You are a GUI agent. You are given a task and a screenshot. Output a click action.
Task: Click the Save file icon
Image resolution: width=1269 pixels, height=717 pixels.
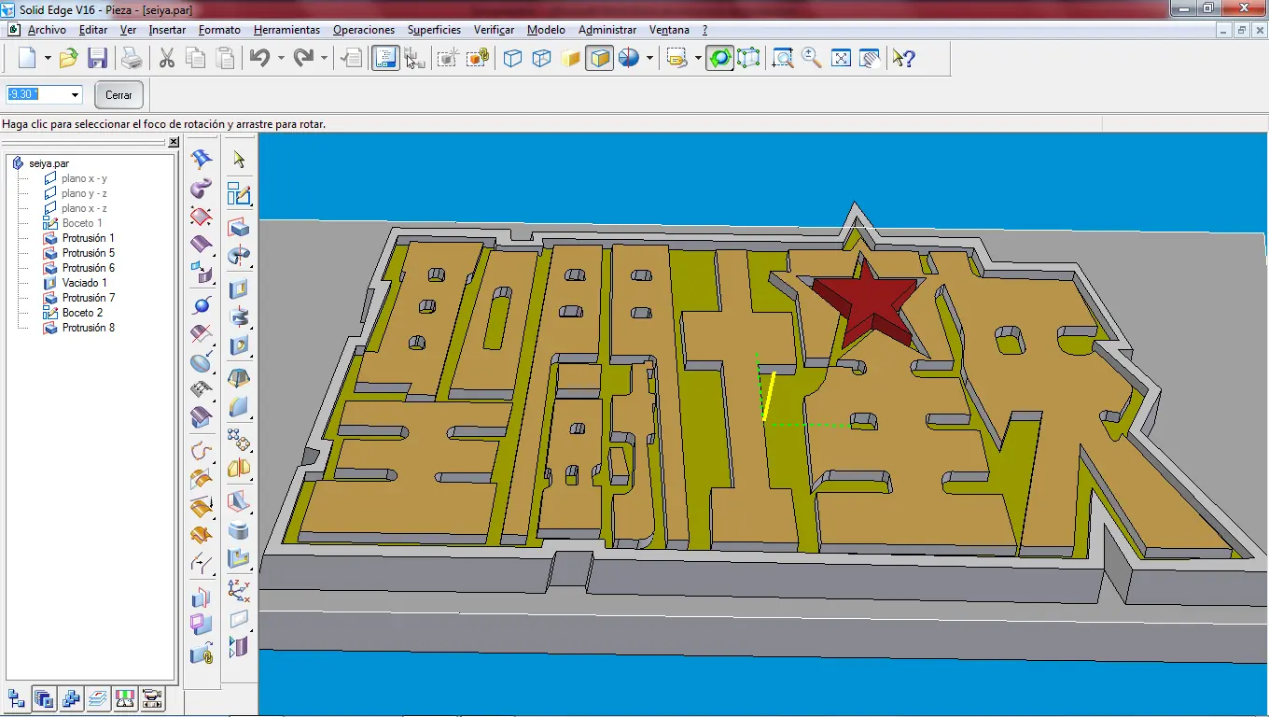(x=97, y=59)
